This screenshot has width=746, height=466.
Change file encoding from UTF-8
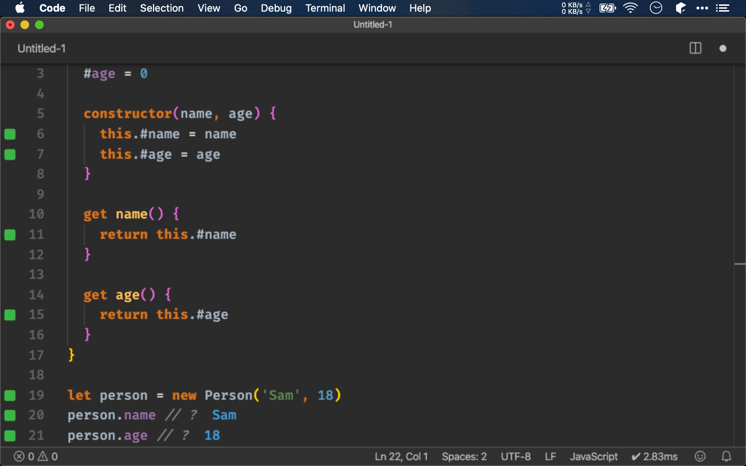pos(515,456)
